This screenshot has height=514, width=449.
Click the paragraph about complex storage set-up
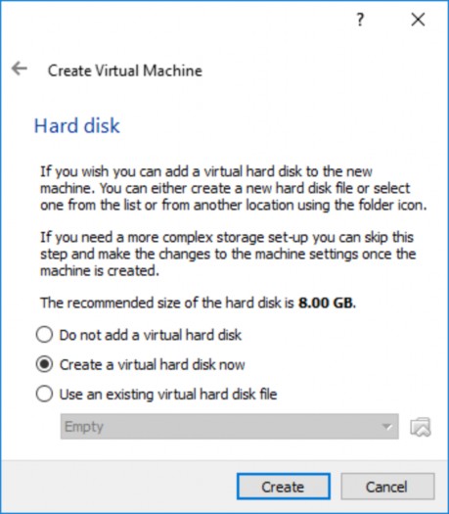click(228, 254)
